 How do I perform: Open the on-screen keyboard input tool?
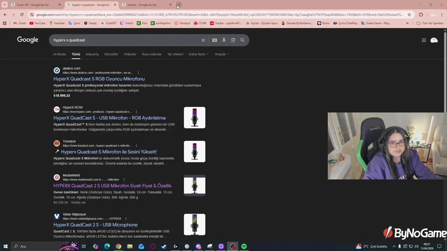pos(215,40)
